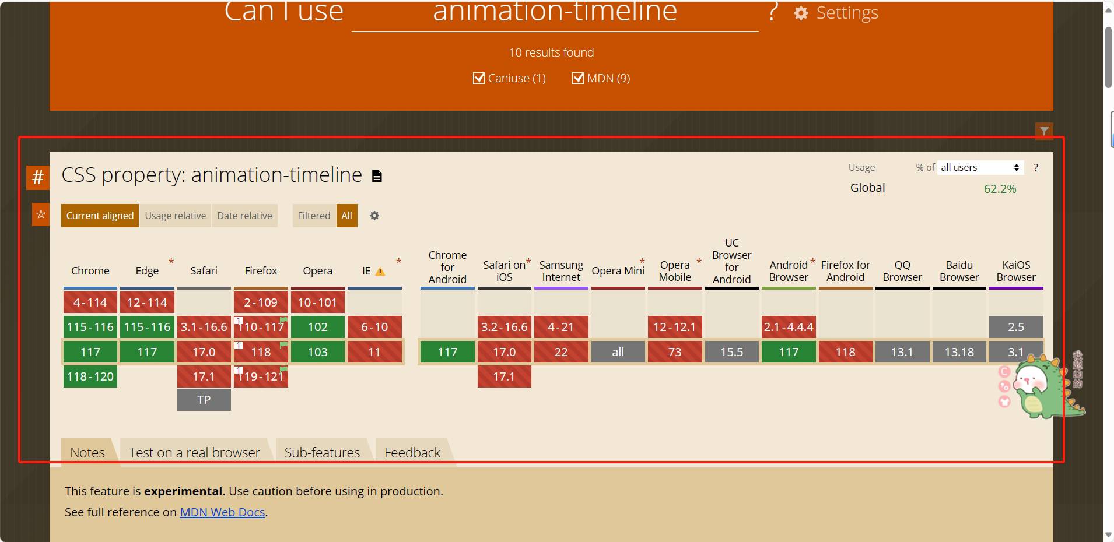Viewport: 1114px width, 542px height.
Task: Click the Opera 103 cell
Action: point(317,352)
